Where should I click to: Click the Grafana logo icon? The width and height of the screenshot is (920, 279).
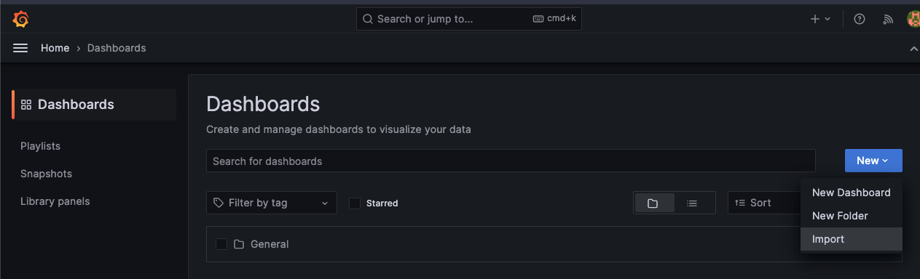click(20, 19)
